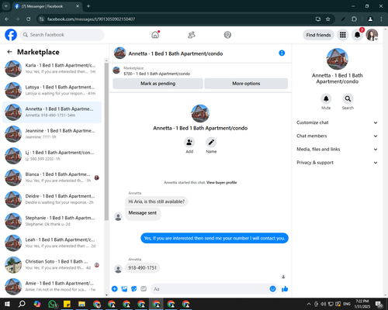Image resolution: width=388 pixels, height=310 pixels.
Task: Expand Media, files and links section
Action: 337,150
